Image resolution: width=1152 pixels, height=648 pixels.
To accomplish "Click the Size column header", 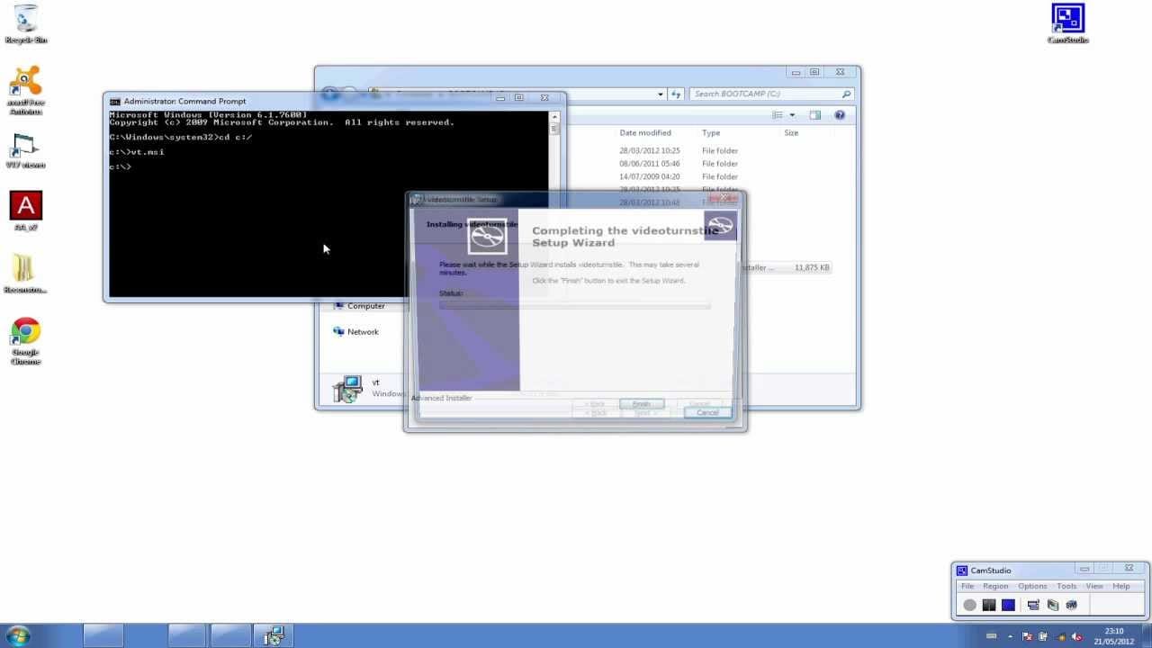I will tap(791, 133).
